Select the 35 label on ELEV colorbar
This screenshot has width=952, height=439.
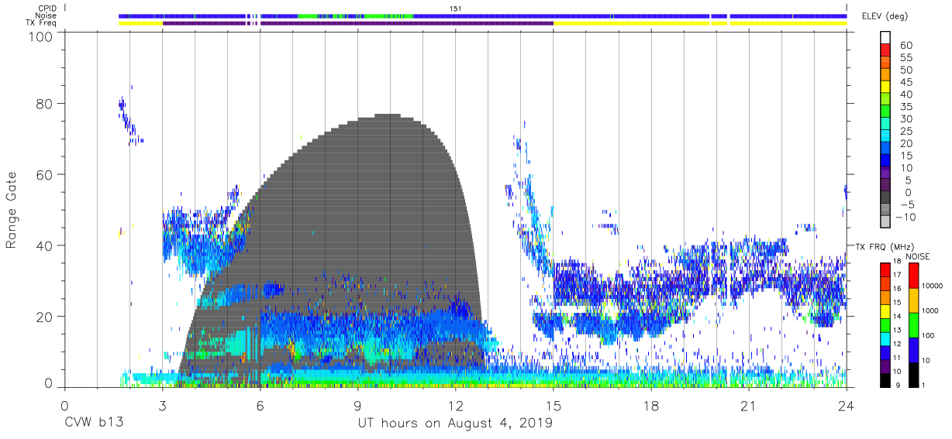(905, 107)
